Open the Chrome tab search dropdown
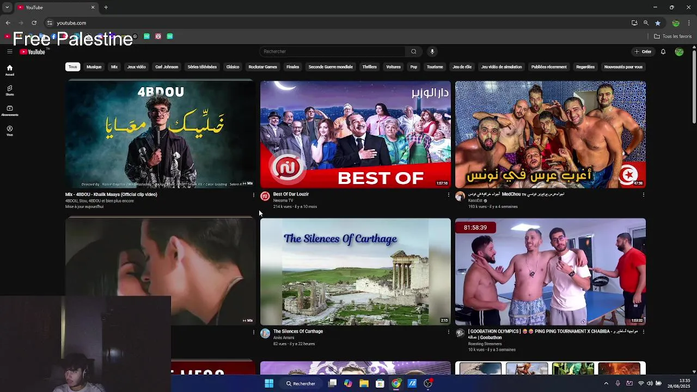This screenshot has width=697, height=392. [7, 8]
